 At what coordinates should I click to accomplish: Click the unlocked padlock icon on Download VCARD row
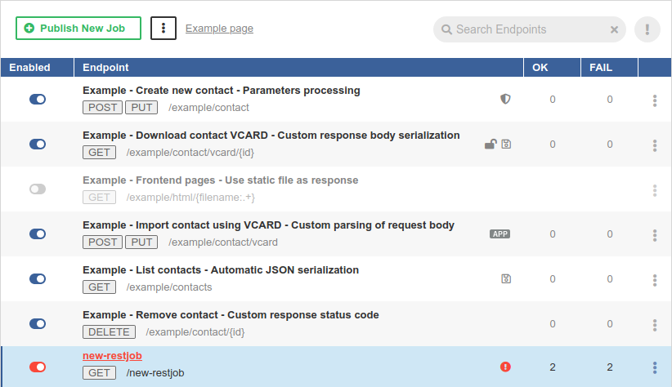click(490, 145)
